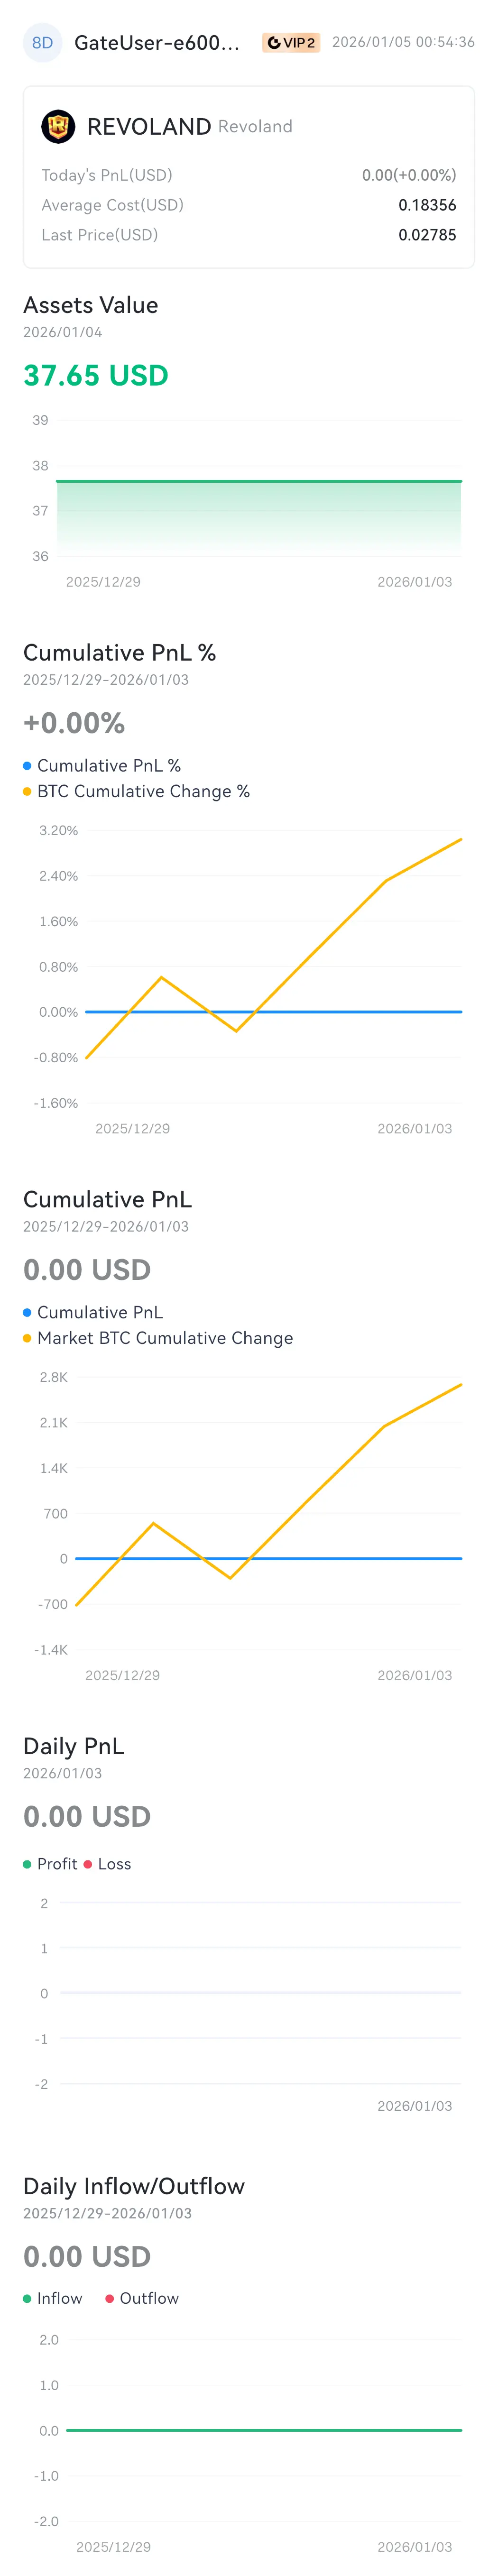Click the VIP 2 badge

point(291,43)
